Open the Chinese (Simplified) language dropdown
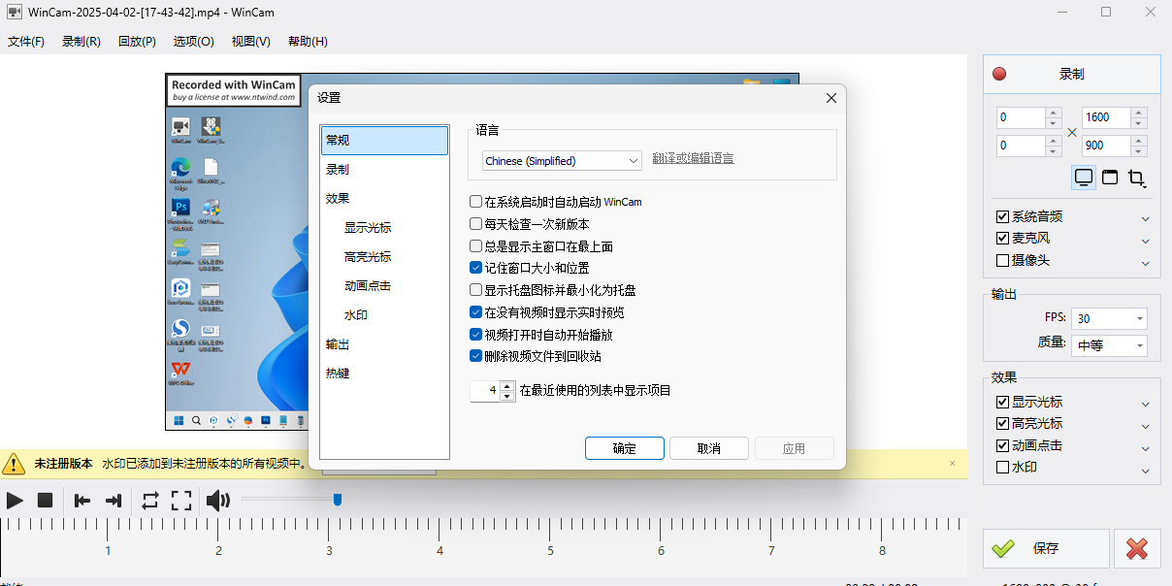This screenshot has width=1172, height=586. (562, 161)
